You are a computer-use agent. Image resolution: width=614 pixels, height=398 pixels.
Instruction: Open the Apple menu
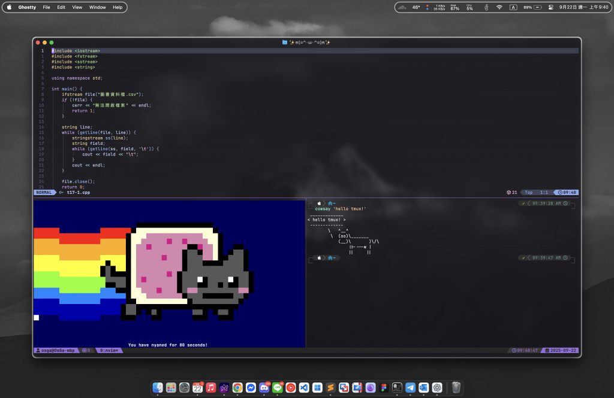10,7
